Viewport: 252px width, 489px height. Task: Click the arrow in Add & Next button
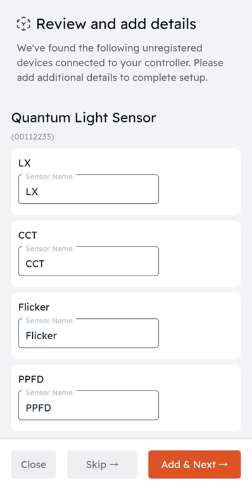[x=223, y=464]
